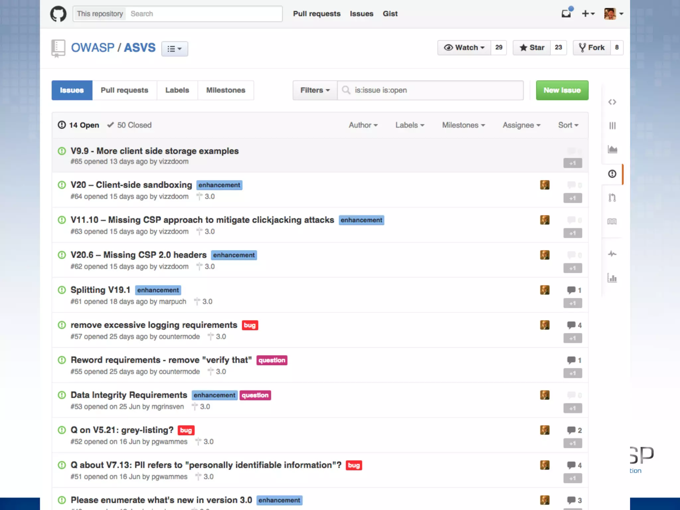Star the ASVS repository
680x510 pixels.
click(532, 47)
